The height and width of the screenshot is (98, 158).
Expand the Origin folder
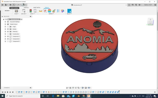point(5,27)
